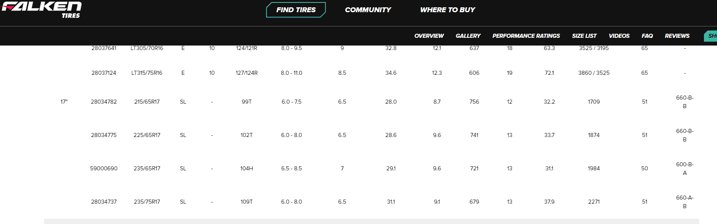Viewport: 717px width, 224px height.
Task: Select the 235/75R17 size entry
Action: pyautogui.click(x=147, y=202)
